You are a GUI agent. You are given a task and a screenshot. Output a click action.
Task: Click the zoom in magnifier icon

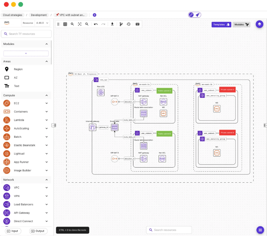[x=72, y=24]
